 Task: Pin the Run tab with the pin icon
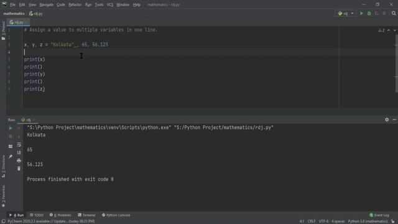(11, 156)
